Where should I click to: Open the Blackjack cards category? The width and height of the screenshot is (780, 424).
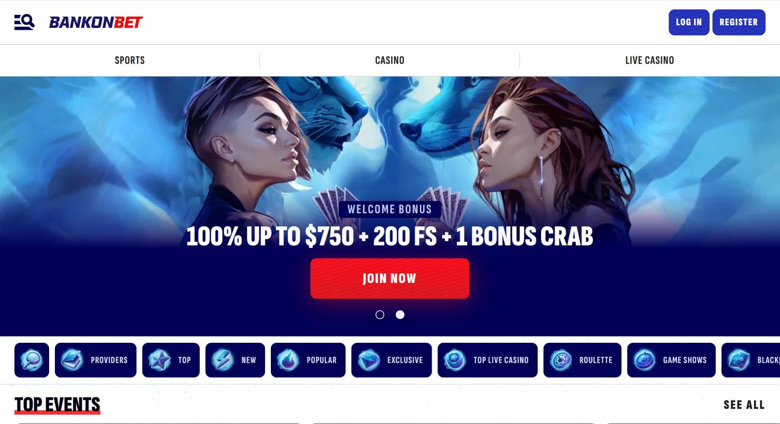pos(751,360)
